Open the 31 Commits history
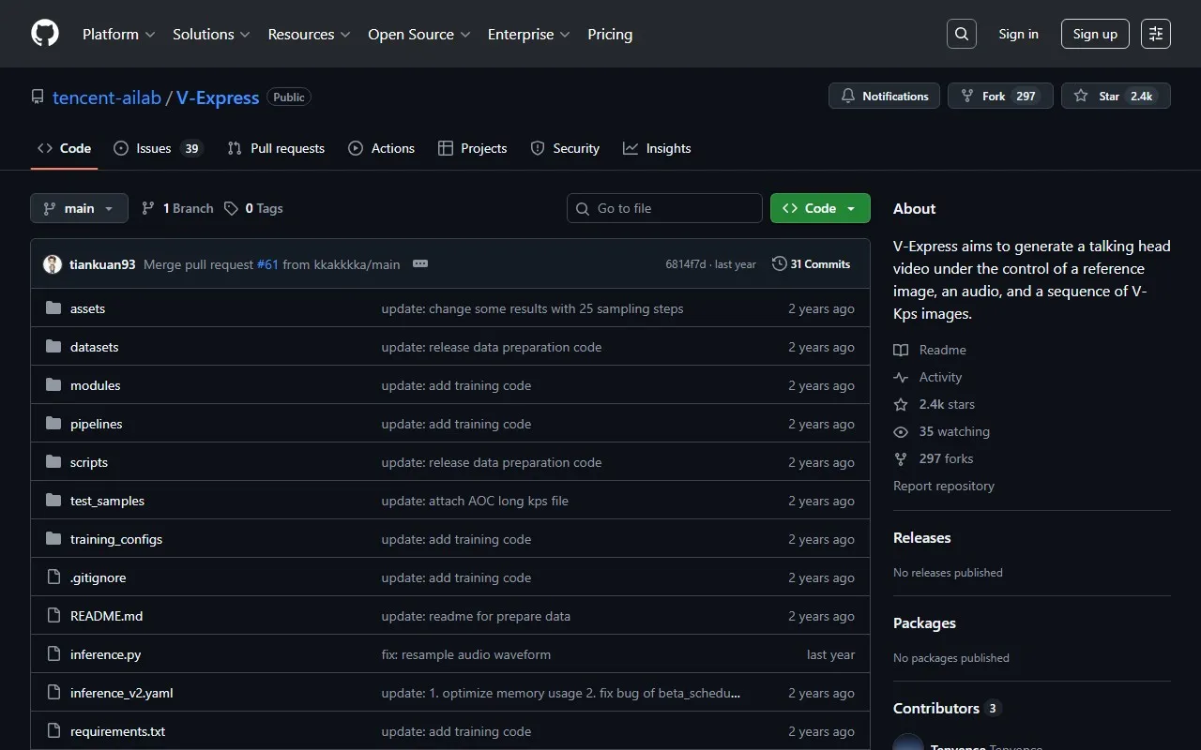1201x750 pixels. tap(811, 264)
